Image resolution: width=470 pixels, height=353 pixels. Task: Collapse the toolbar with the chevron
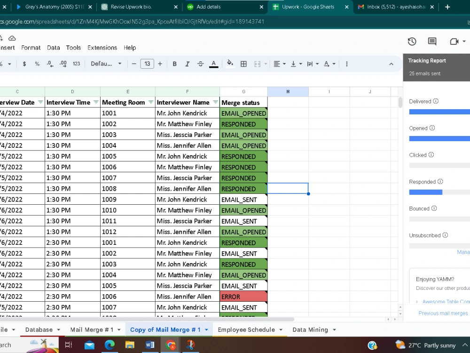pyautogui.click(x=392, y=64)
